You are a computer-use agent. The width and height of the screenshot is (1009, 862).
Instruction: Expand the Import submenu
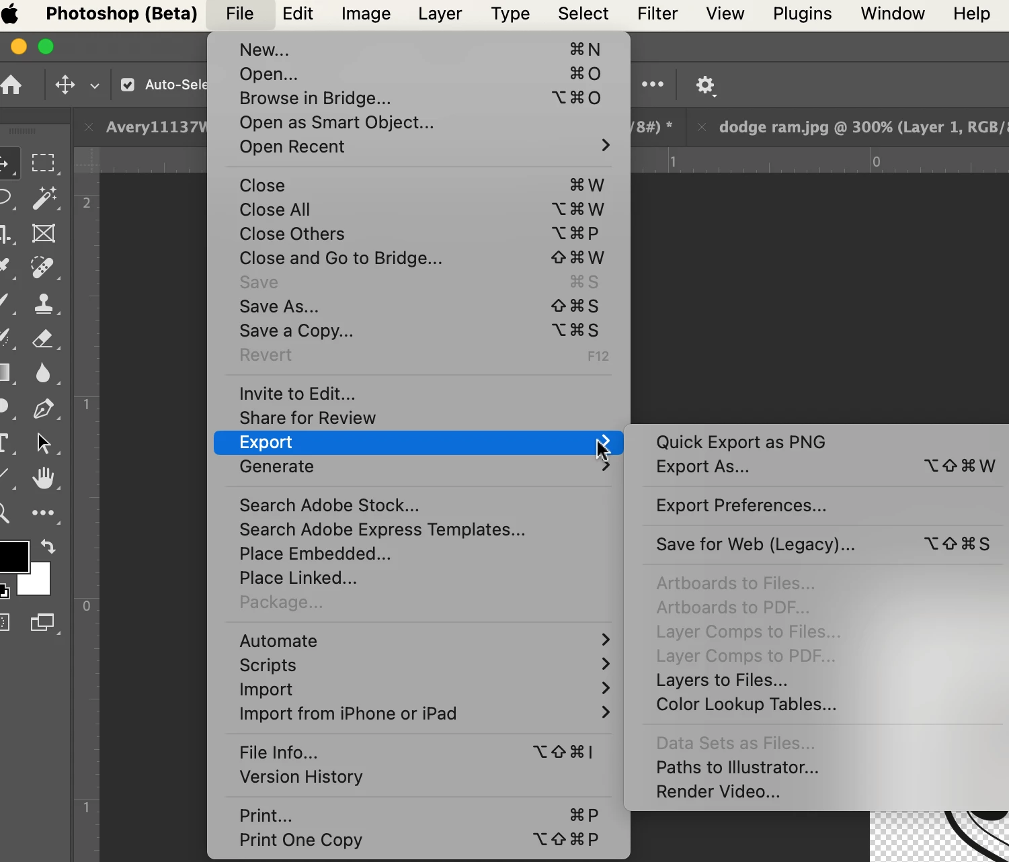click(x=419, y=689)
